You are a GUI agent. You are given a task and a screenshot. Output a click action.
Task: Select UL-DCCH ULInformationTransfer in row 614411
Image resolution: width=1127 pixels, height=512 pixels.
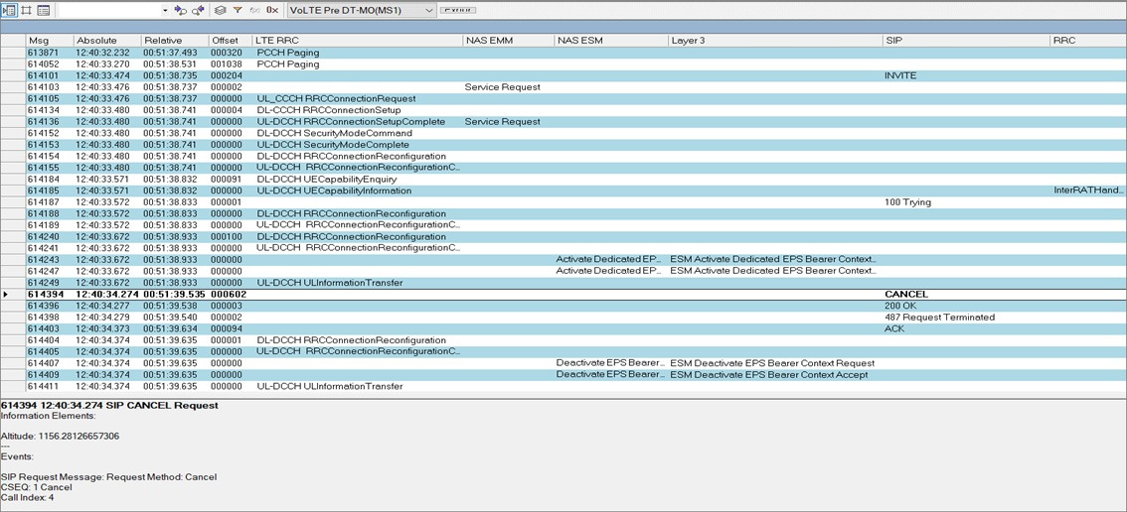(330, 386)
